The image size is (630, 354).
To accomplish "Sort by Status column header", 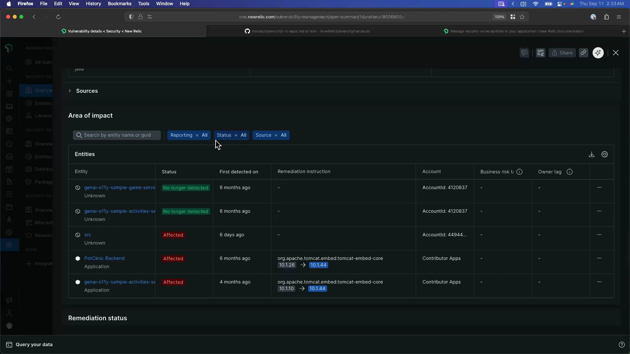I will (x=169, y=172).
